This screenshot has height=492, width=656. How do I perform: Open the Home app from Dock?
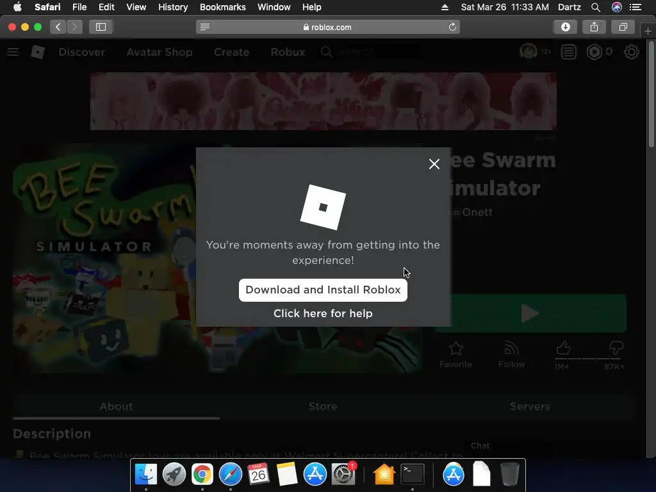click(384, 474)
